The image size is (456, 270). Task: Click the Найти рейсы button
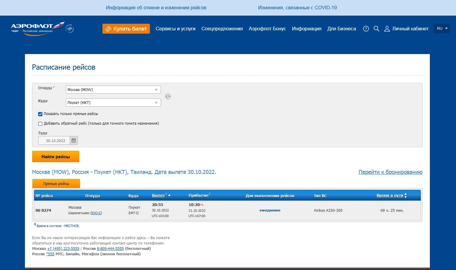click(x=56, y=156)
